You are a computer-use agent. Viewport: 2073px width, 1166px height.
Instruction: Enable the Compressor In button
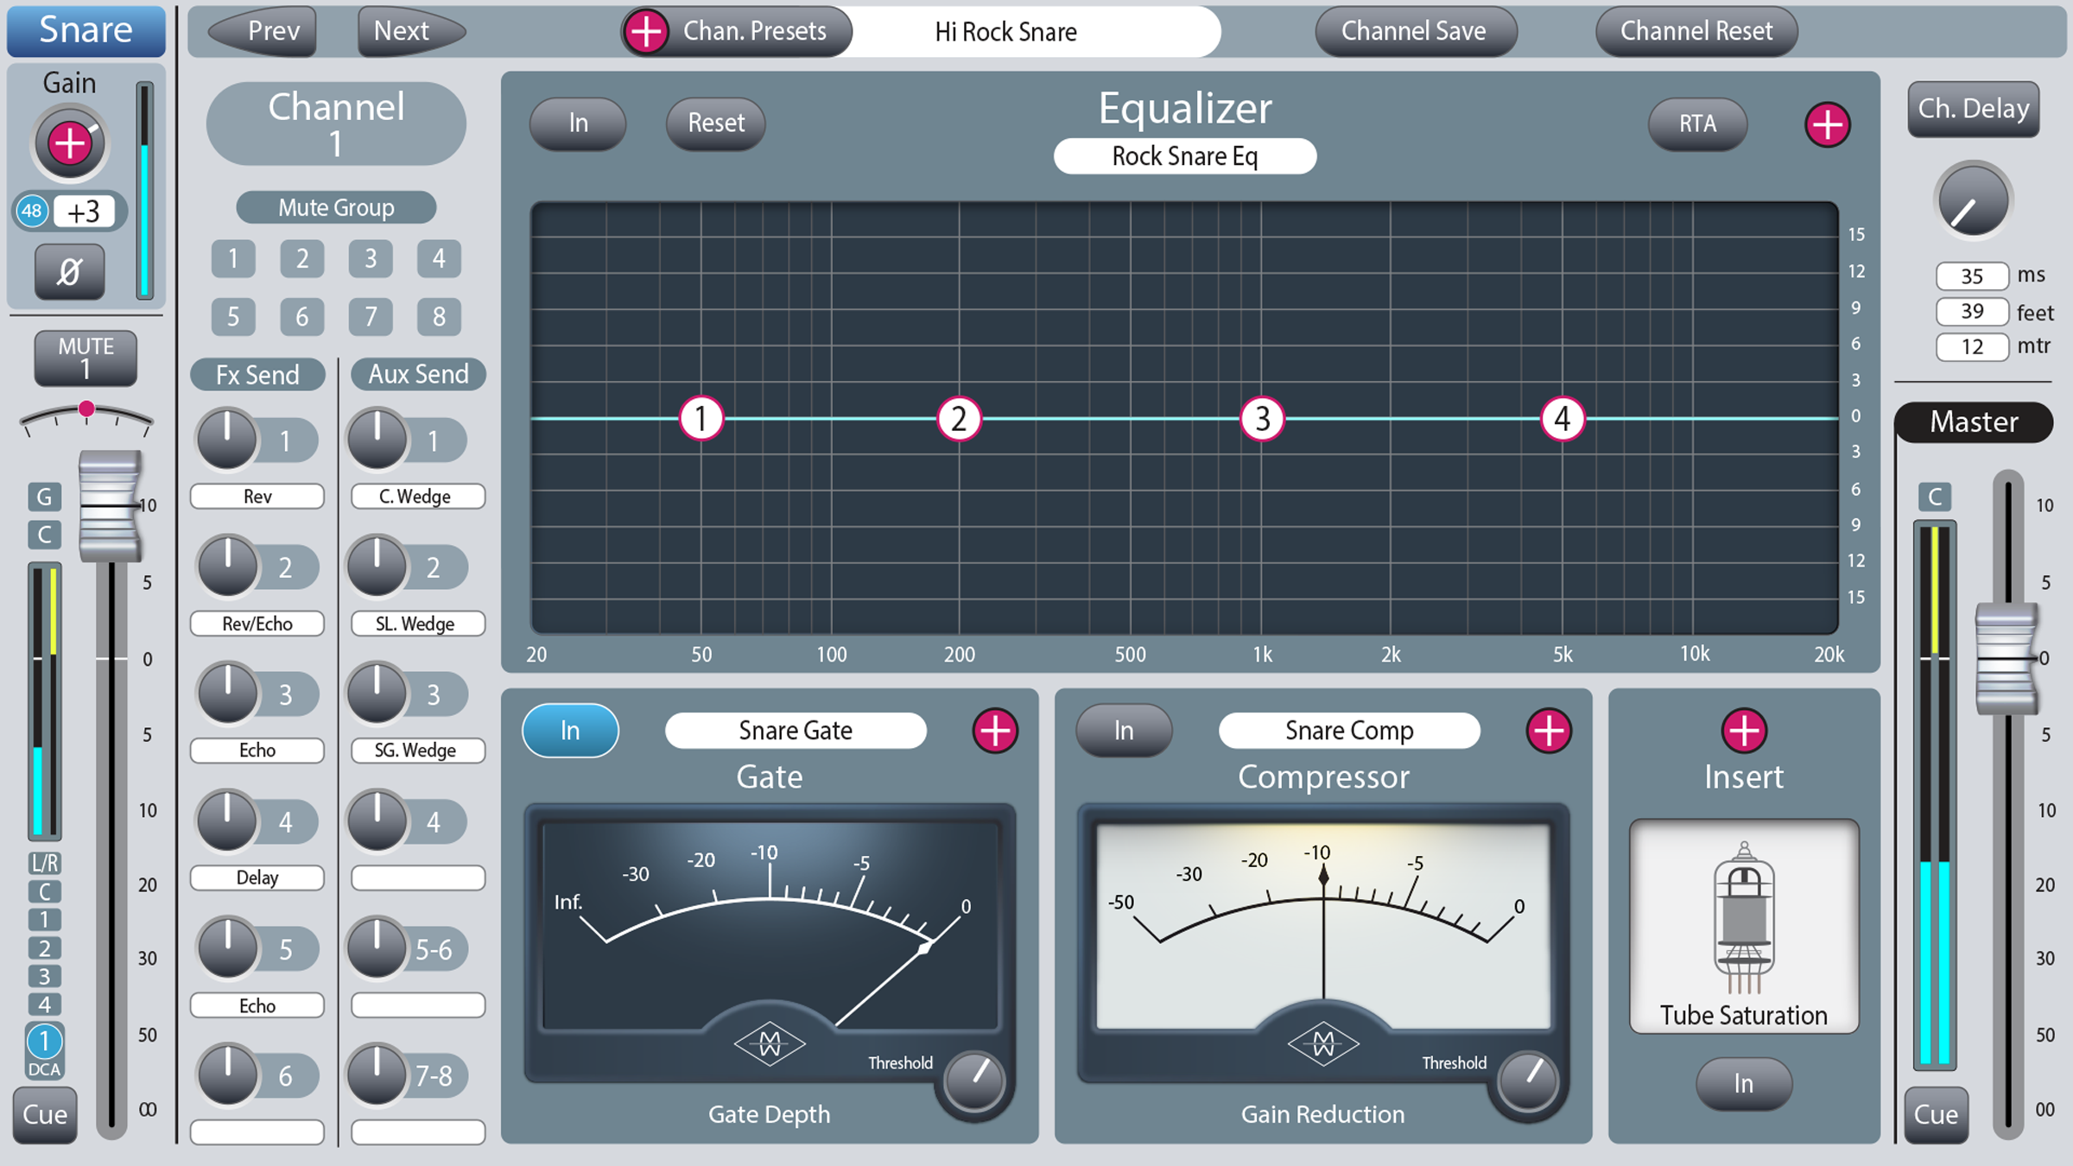[1124, 731]
